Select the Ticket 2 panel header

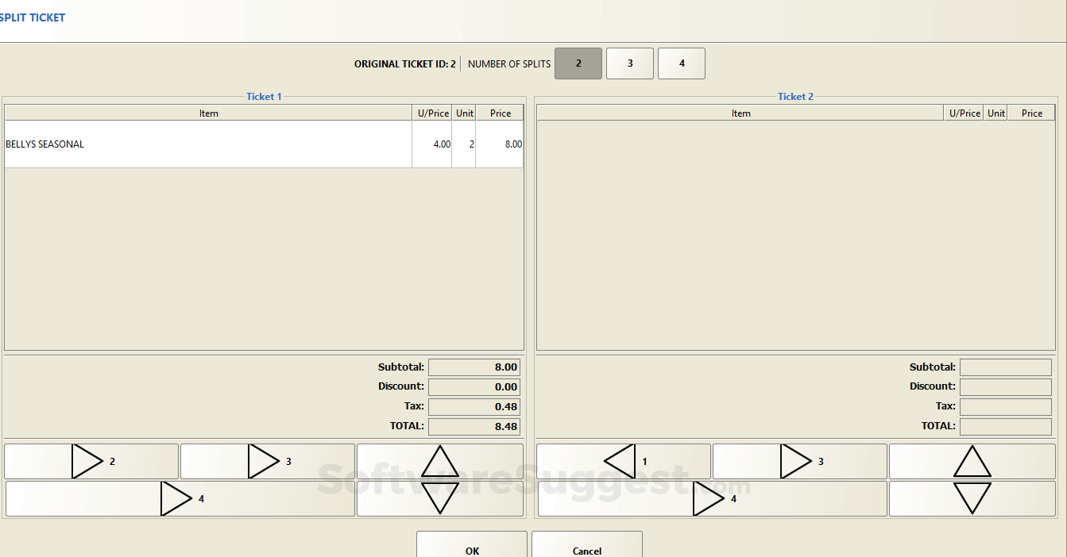(x=795, y=96)
